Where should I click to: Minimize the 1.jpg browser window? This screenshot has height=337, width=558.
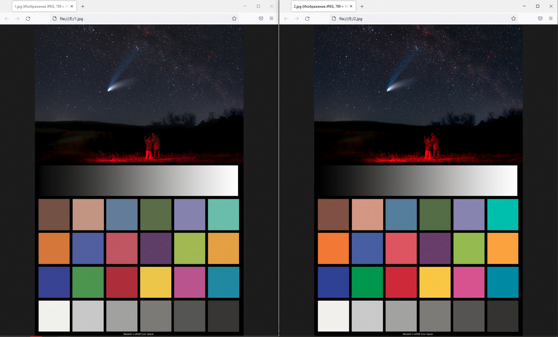point(245,6)
